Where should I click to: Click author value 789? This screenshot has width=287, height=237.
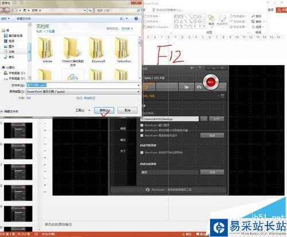(x=28, y=98)
